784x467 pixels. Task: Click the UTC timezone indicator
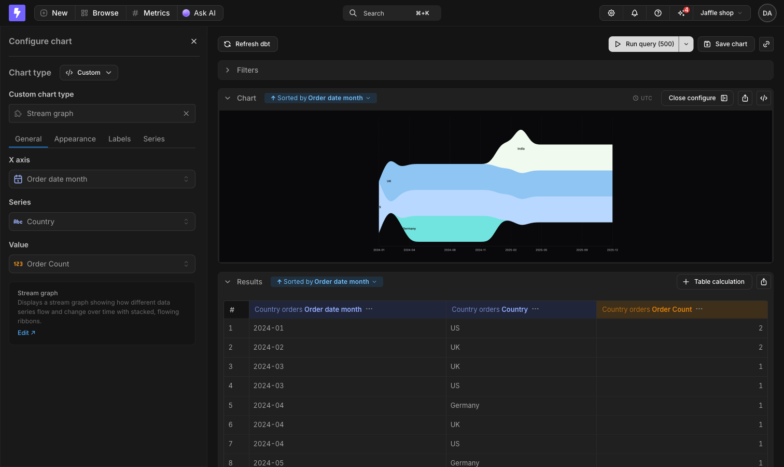click(x=642, y=98)
